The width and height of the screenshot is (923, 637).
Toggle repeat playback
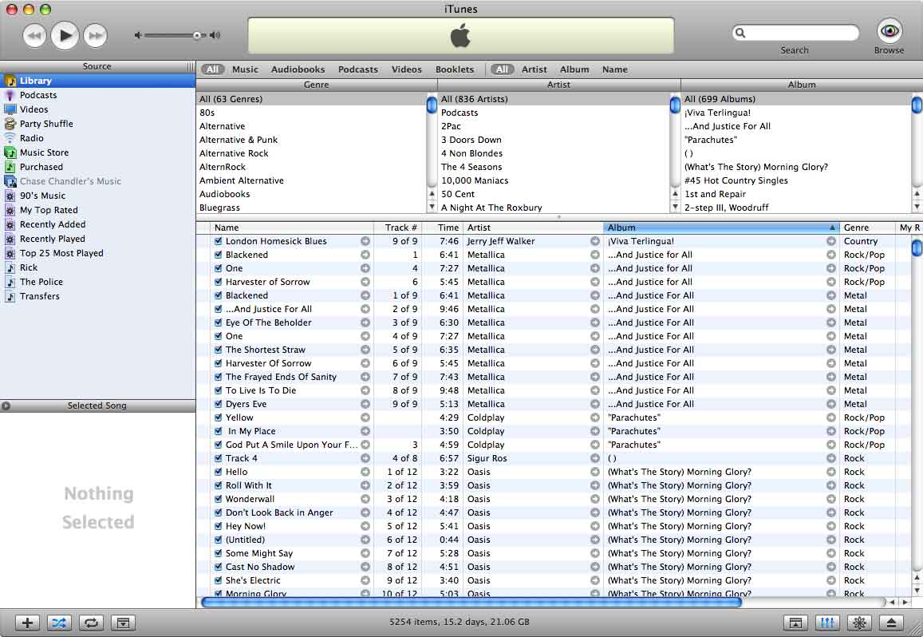click(x=91, y=623)
